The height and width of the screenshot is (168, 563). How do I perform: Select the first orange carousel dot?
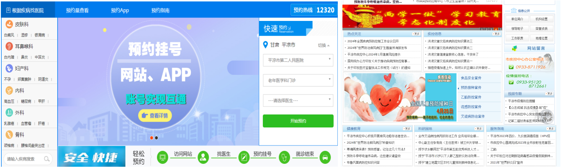[x=152, y=137]
